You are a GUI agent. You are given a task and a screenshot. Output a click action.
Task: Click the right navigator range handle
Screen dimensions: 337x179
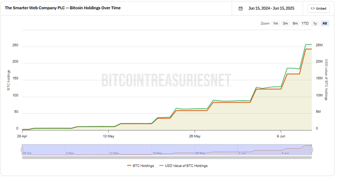[312, 150]
